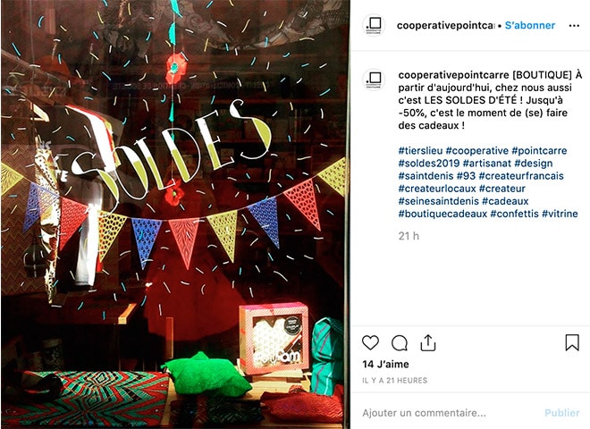This screenshot has width=590, height=429.
Task: Follow the account with S'abonner
Action: pos(530,25)
